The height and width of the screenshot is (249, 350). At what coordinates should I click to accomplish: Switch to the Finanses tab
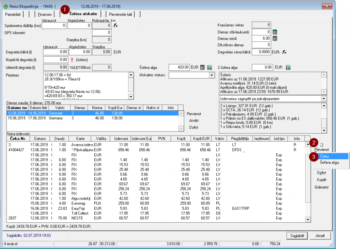45,14
